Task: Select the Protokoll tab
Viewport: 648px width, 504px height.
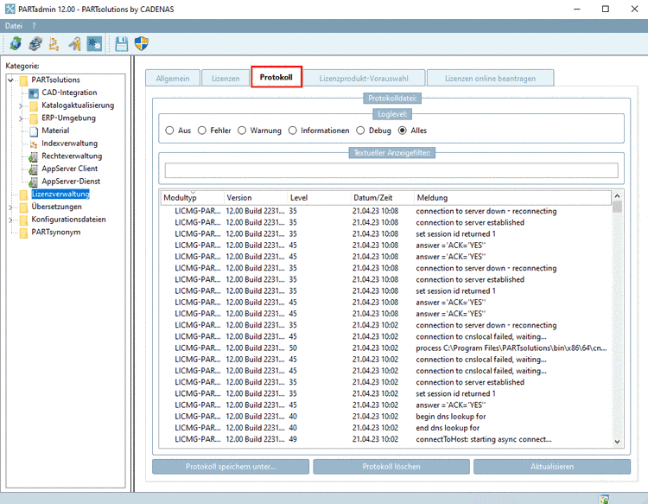Action: coord(276,77)
